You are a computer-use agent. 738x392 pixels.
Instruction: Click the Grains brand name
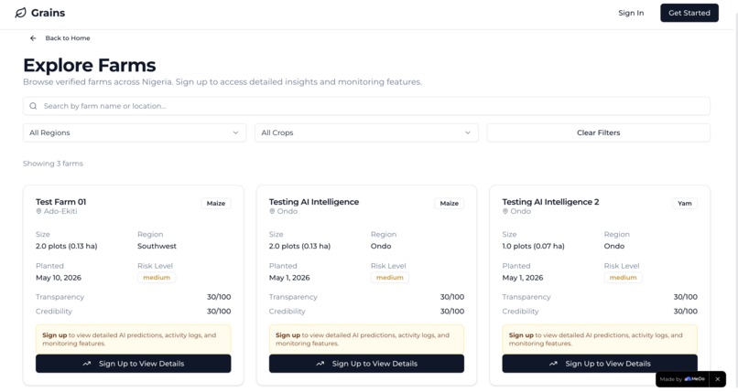click(x=48, y=13)
